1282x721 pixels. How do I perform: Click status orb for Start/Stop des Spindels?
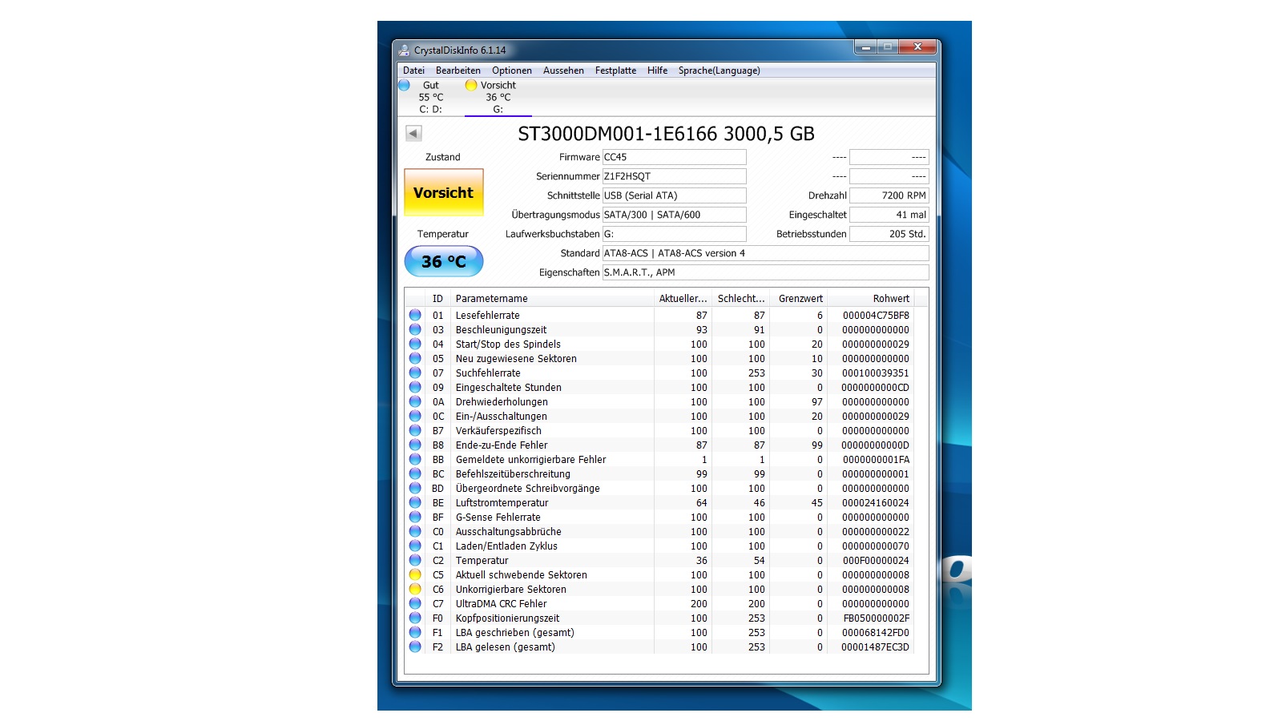point(415,344)
